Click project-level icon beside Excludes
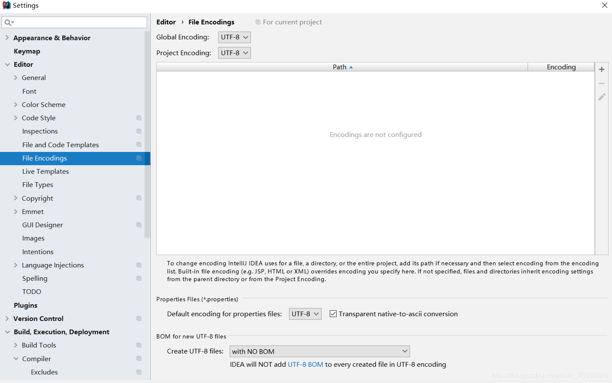 click(x=139, y=372)
